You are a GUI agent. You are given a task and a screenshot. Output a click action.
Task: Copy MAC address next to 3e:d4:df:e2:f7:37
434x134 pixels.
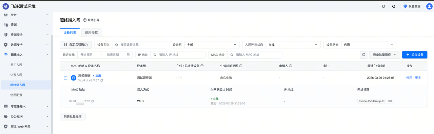[x=102, y=81]
